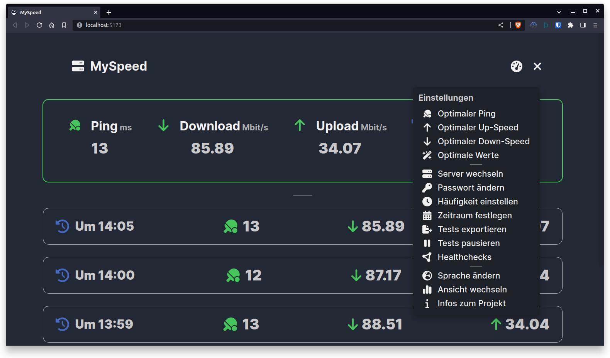Click the share icon in address bar
The width and height of the screenshot is (610, 358).
pos(501,25)
